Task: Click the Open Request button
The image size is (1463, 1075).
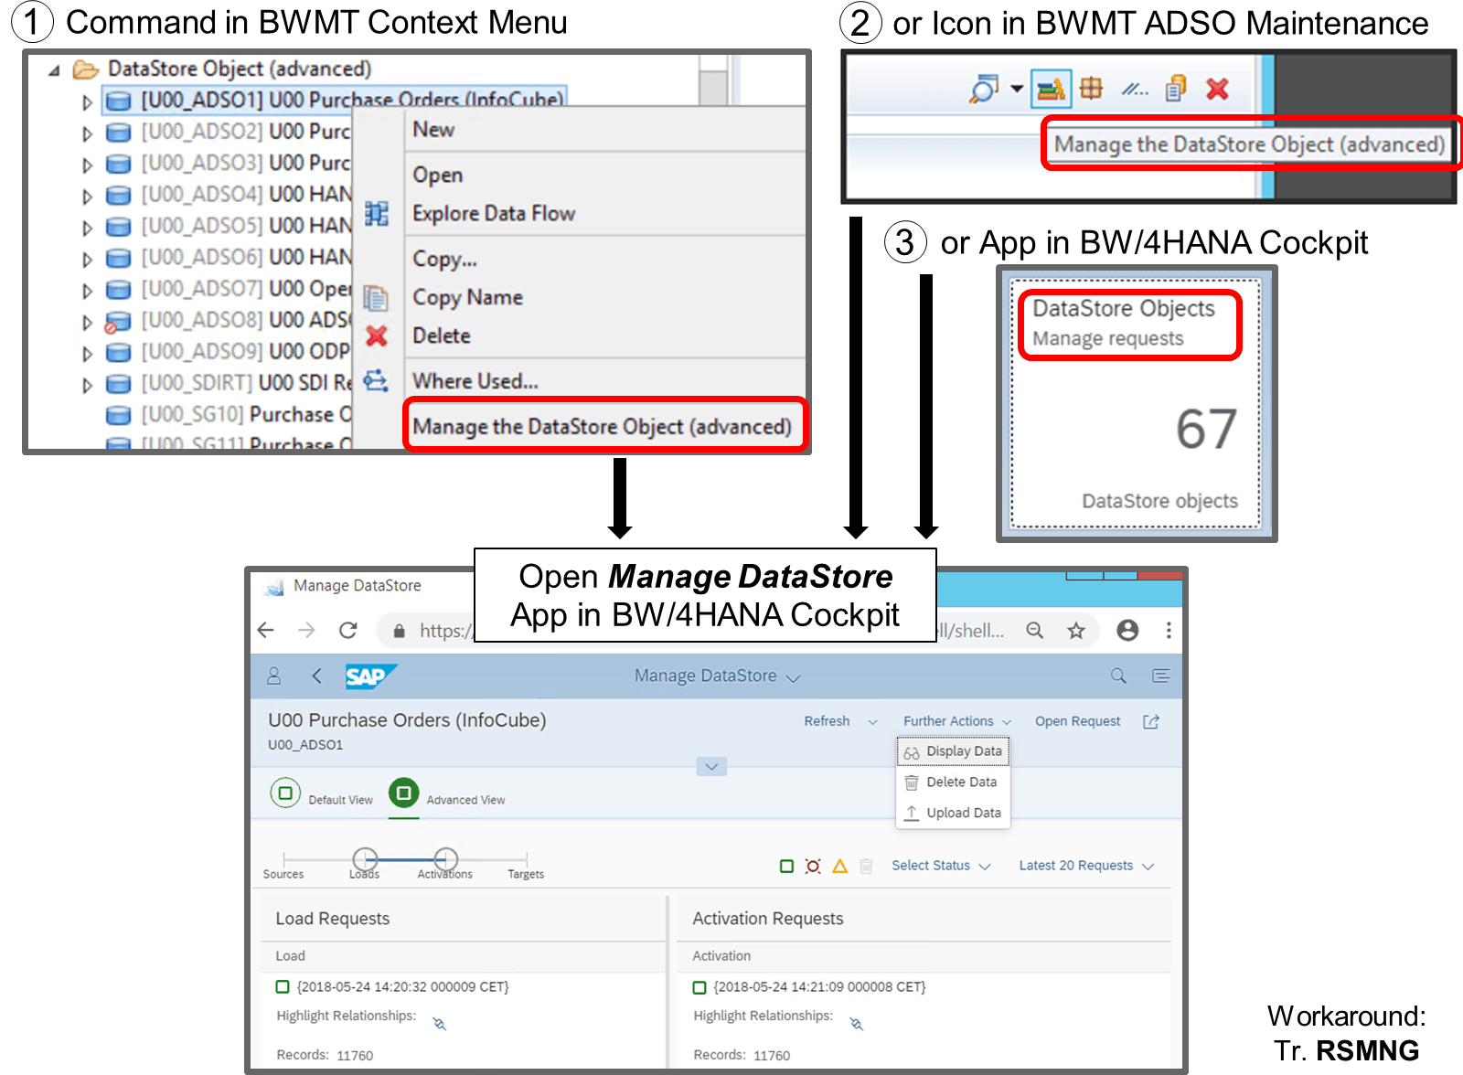Action: point(1077,721)
